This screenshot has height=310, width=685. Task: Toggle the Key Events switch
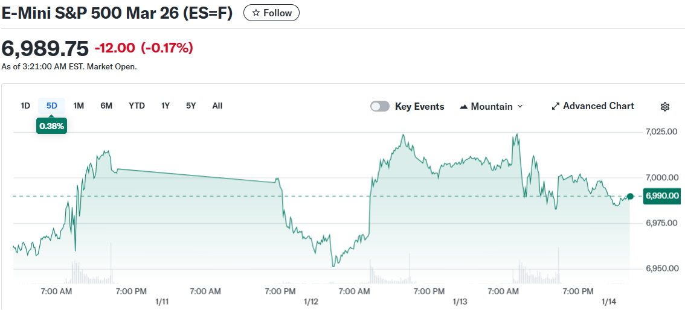click(380, 107)
